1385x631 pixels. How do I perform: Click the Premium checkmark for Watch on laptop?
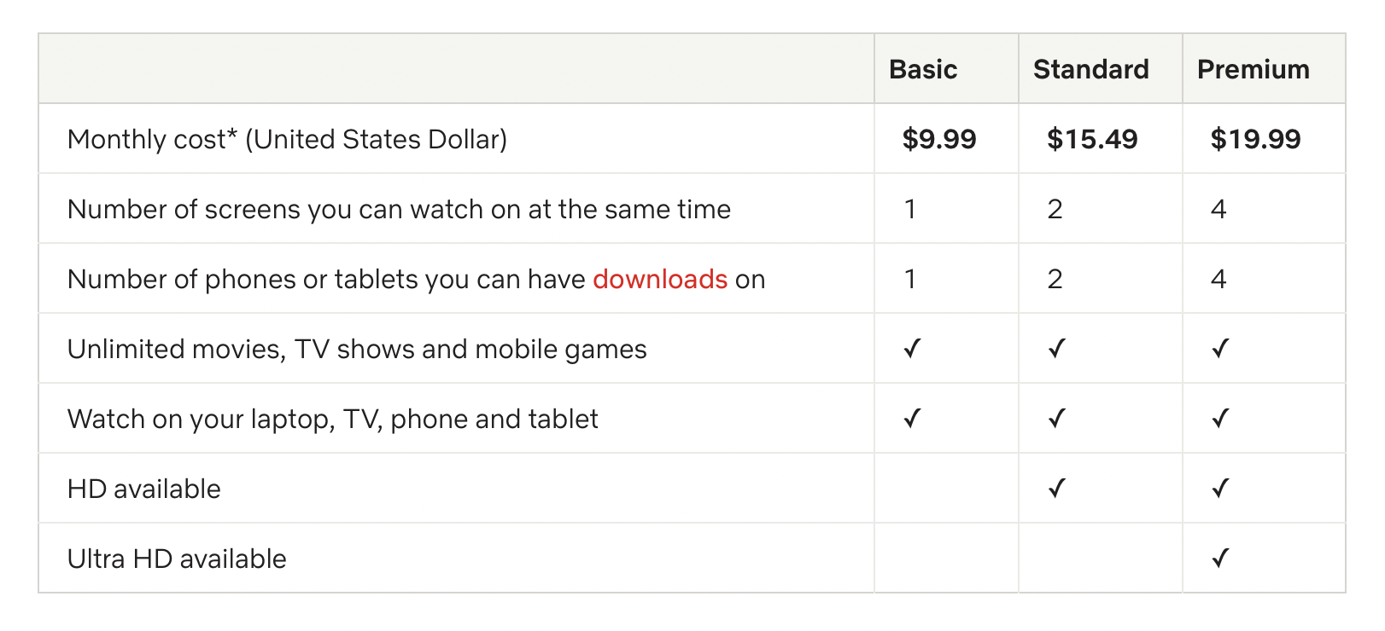(1220, 419)
